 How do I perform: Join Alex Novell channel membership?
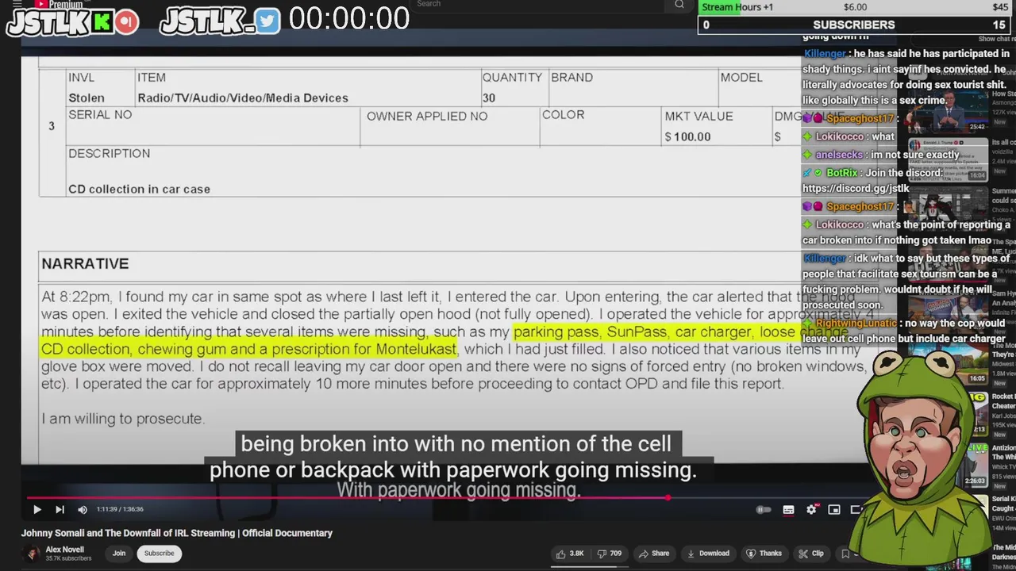118,554
